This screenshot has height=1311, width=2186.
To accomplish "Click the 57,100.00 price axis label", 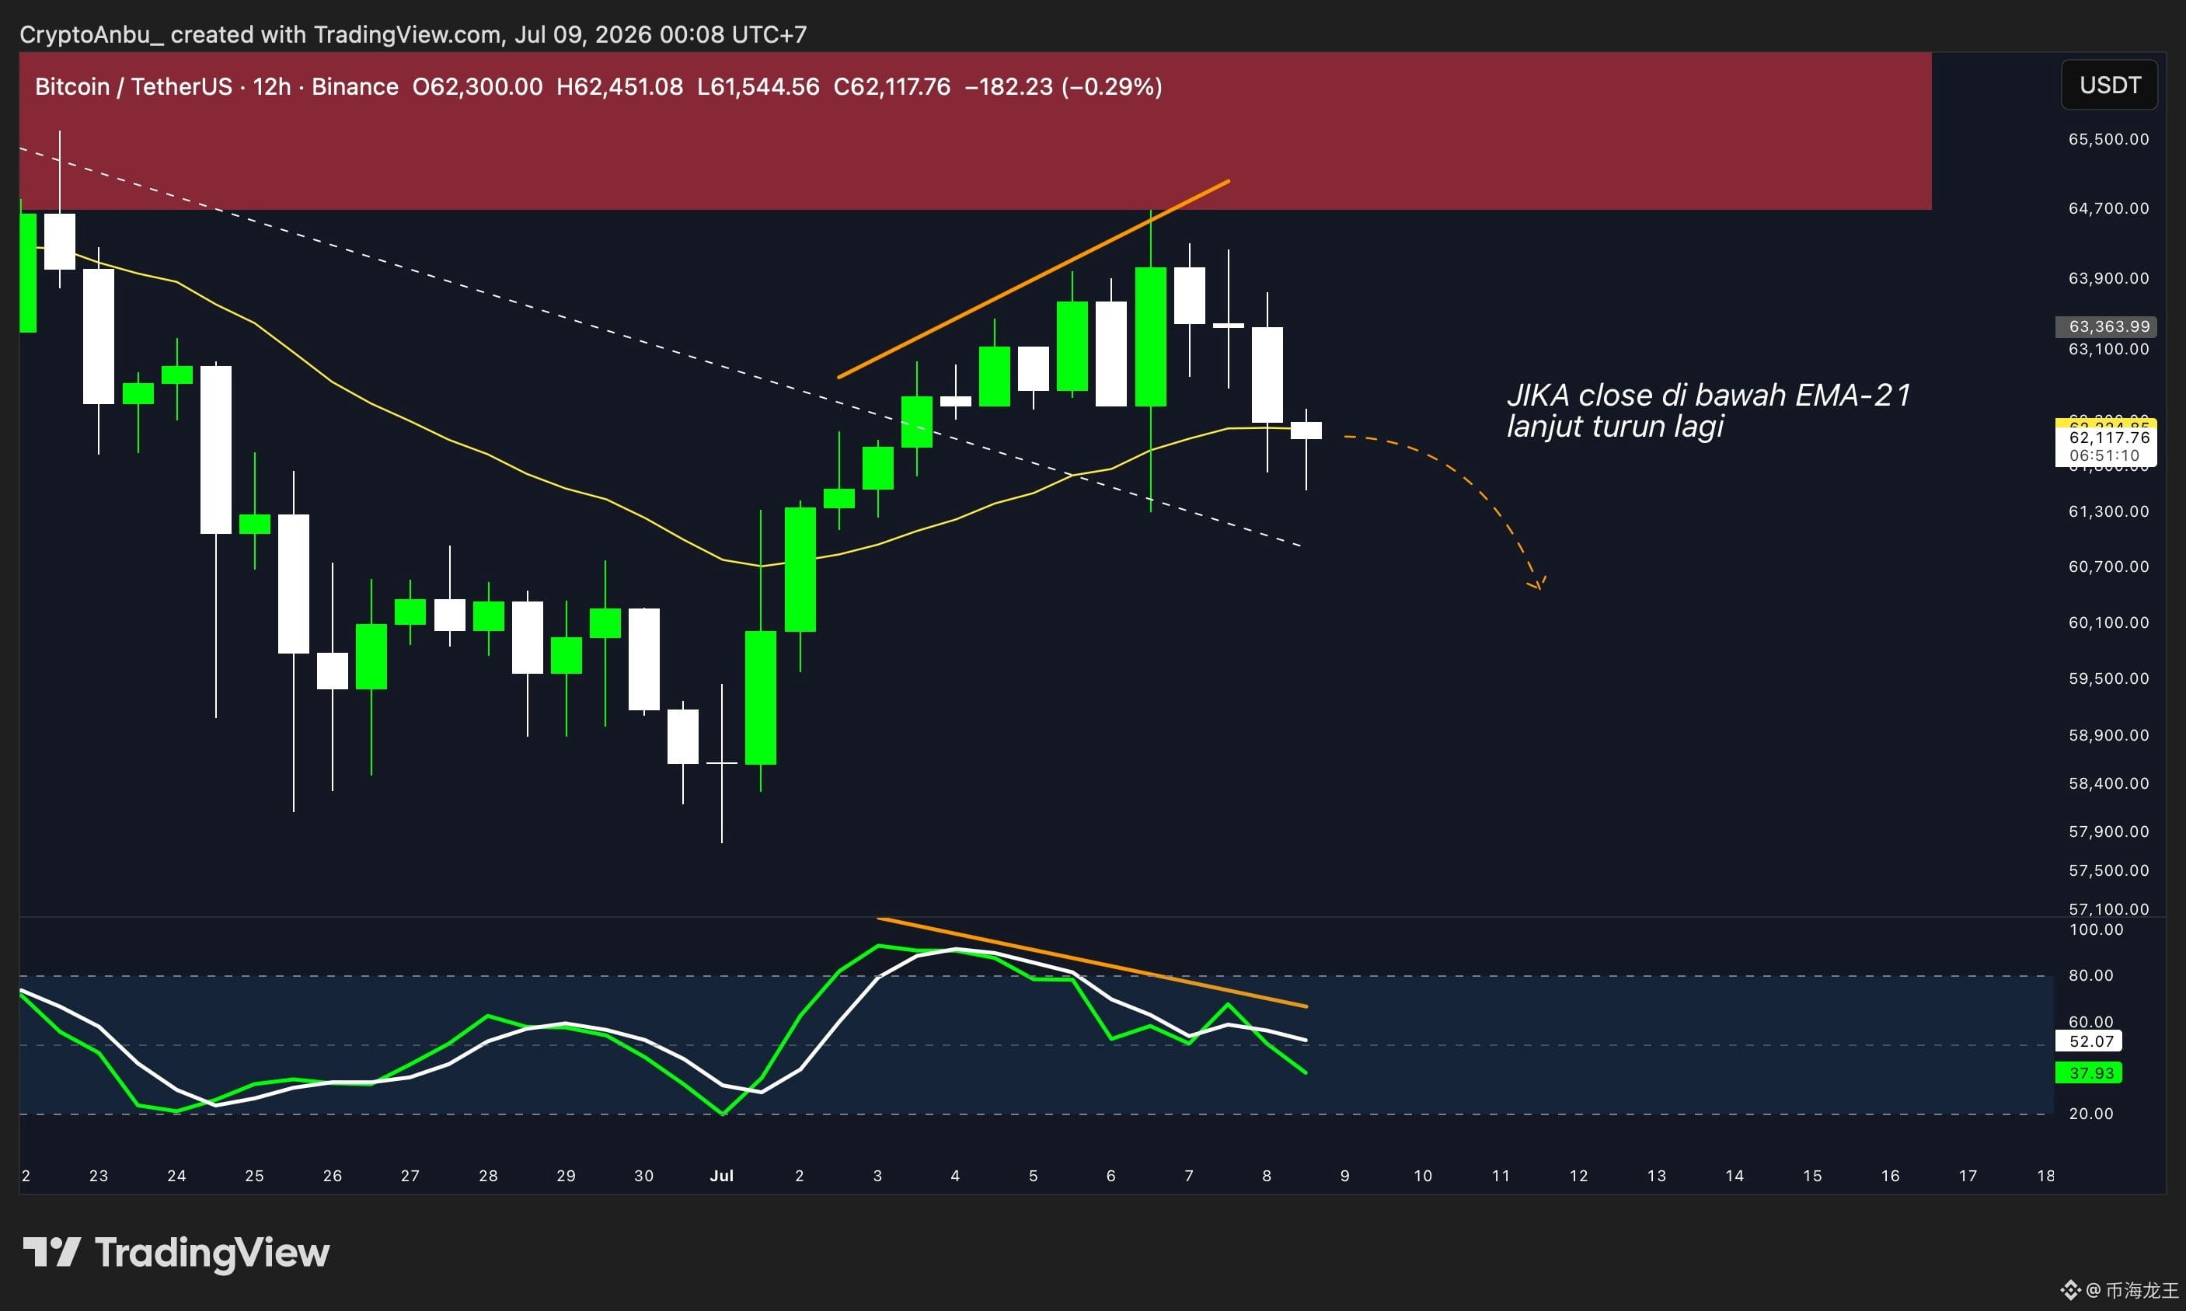I will point(2109,909).
